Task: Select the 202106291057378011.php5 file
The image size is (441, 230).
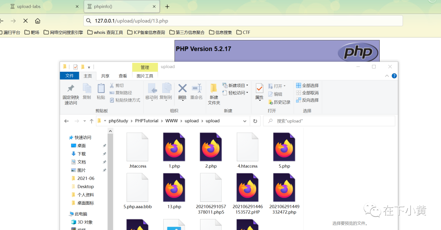Action: click(x=211, y=194)
